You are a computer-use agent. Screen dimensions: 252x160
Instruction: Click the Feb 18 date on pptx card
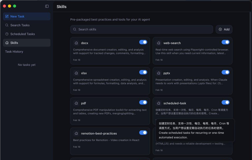click(159, 90)
